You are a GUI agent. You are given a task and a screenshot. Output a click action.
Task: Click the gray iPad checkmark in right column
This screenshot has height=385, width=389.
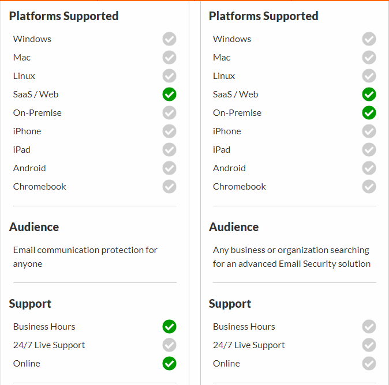pos(369,150)
